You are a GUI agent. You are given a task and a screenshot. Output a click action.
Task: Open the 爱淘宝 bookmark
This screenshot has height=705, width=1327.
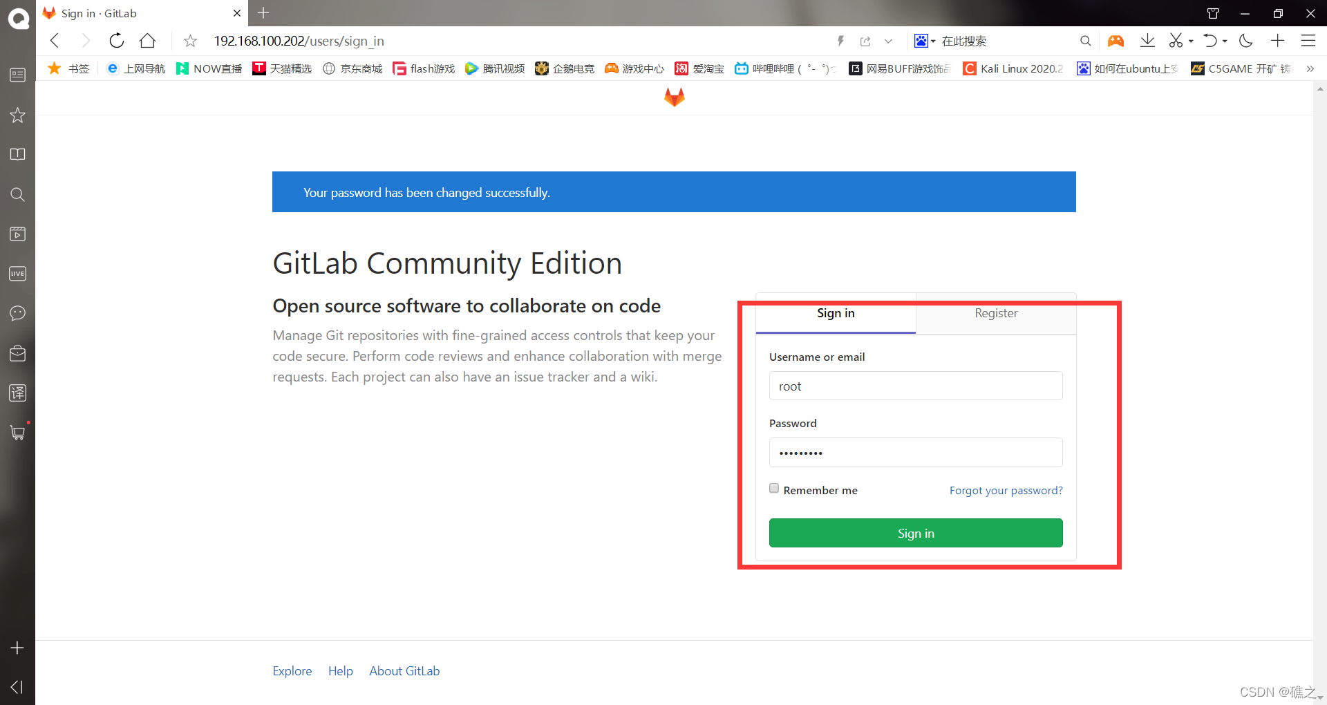click(699, 68)
